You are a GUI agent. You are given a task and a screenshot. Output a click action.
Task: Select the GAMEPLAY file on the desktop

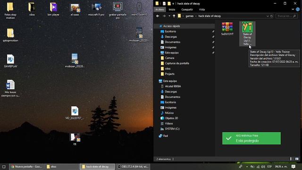click(x=10, y=61)
